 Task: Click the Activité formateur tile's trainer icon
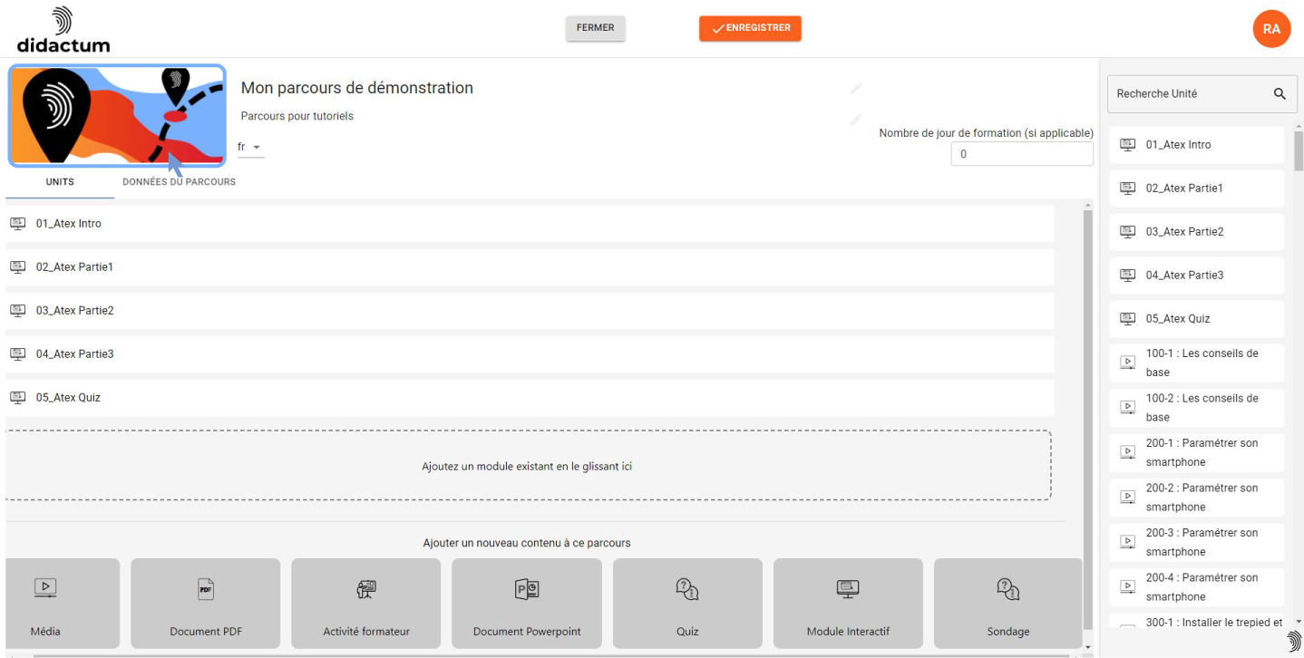coord(366,589)
